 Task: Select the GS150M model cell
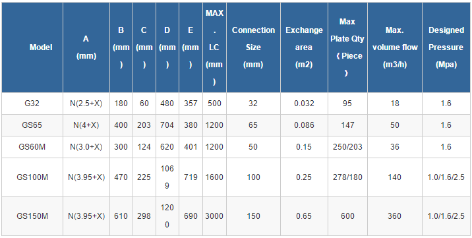(x=32, y=216)
